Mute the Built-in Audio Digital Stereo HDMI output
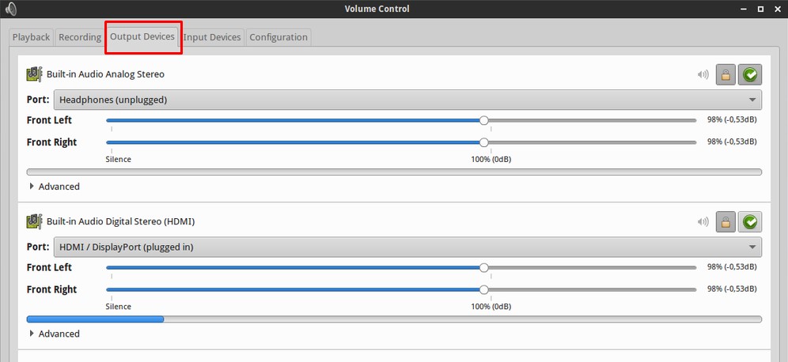The height and width of the screenshot is (362, 788). pos(703,222)
